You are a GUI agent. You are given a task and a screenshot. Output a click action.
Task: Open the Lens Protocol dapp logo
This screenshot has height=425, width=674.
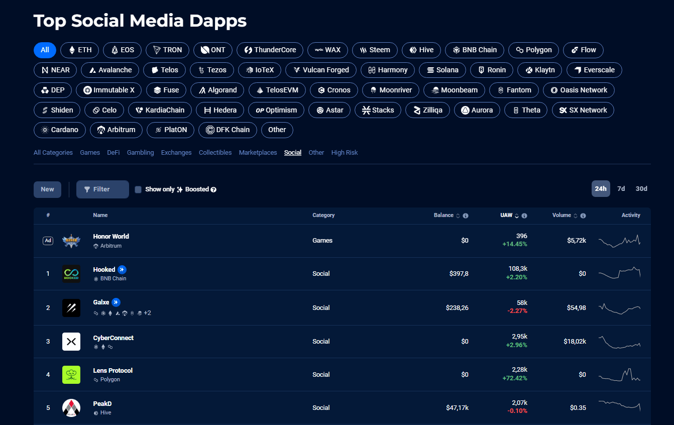click(x=71, y=375)
